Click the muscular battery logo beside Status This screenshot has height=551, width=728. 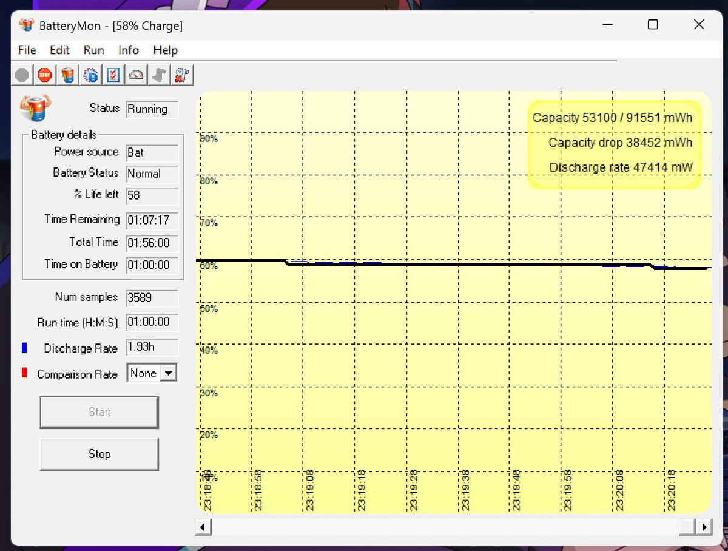[x=36, y=108]
